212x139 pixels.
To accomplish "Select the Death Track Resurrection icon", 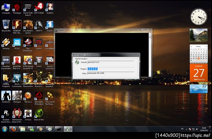I will click(28, 80).
